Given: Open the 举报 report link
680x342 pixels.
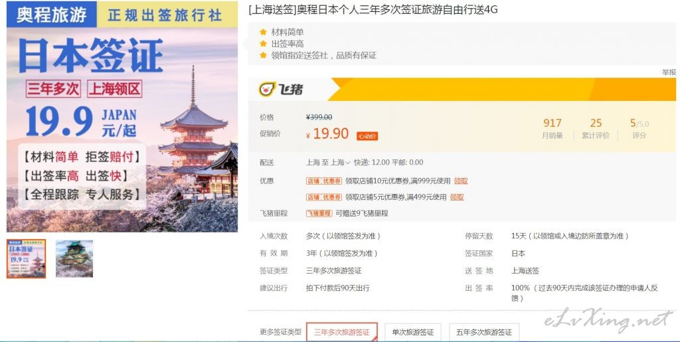Looking at the screenshot, I should [669, 72].
